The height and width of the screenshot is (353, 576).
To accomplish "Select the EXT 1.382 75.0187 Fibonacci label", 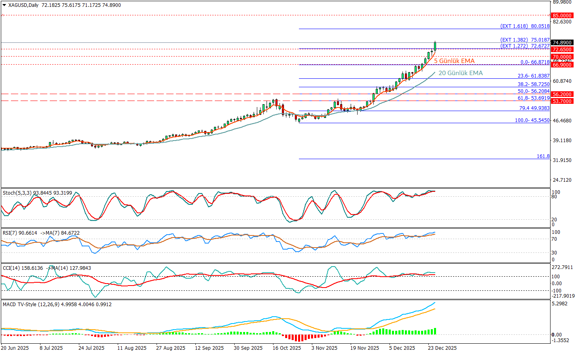I will coord(525,40).
